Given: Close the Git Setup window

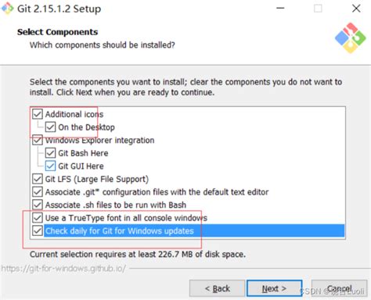Looking at the screenshot, I should click(356, 9).
